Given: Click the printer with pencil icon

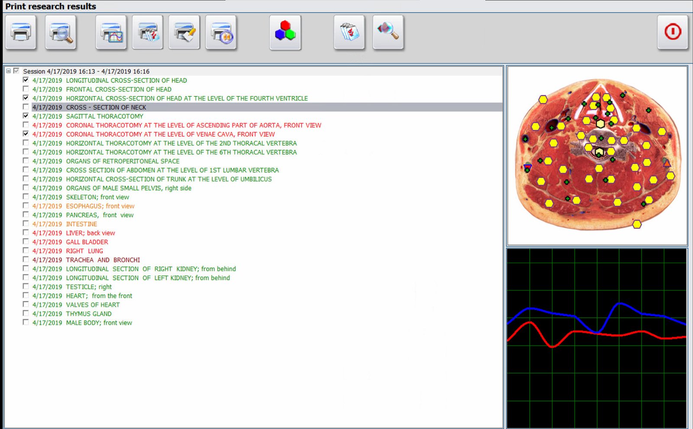Looking at the screenshot, I should coord(184,32).
